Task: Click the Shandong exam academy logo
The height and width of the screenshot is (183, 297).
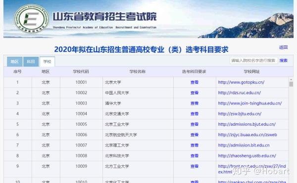Action: pyautogui.click(x=32, y=19)
